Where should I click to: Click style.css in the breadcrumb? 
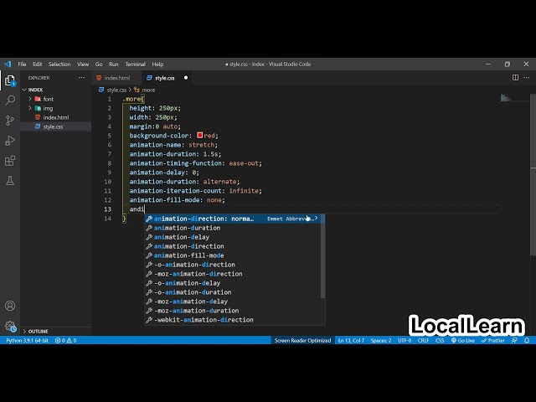pyautogui.click(x=116, y=90)
